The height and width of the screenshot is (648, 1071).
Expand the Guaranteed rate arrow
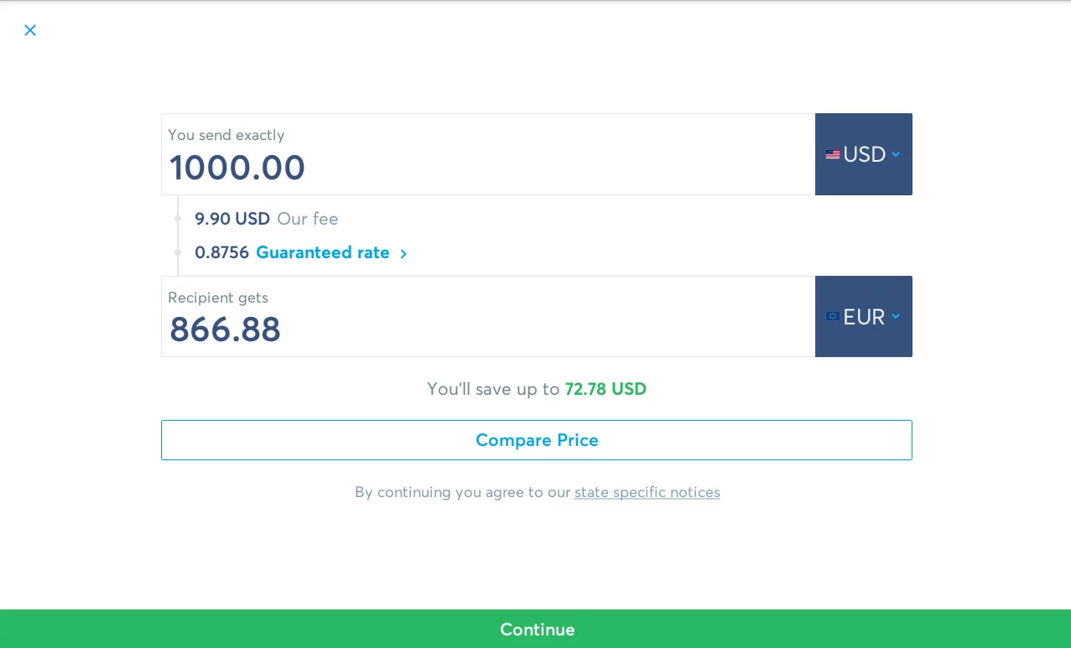click(x=403, y=254)
